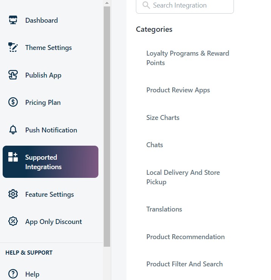271x280 pixels.
Task: Click the Push Notification bell icon
Action: 13,130
